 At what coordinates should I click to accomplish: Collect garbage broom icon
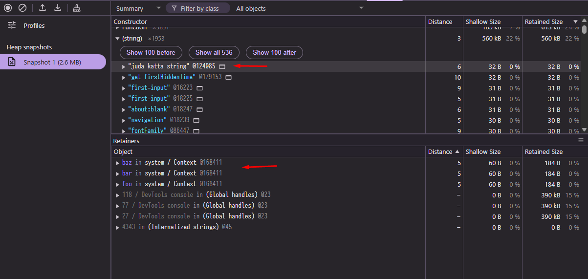tap(77, 8)
